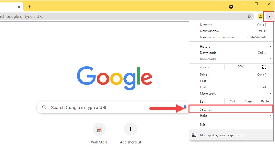Viewport: 275px width, 155px height.
Task: Expand the Help submenu
Action: pyautogui.click(x=231, y=116)
